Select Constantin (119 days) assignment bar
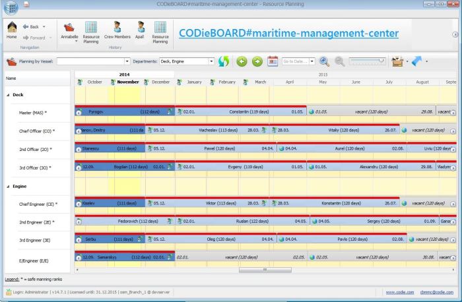 241,112
